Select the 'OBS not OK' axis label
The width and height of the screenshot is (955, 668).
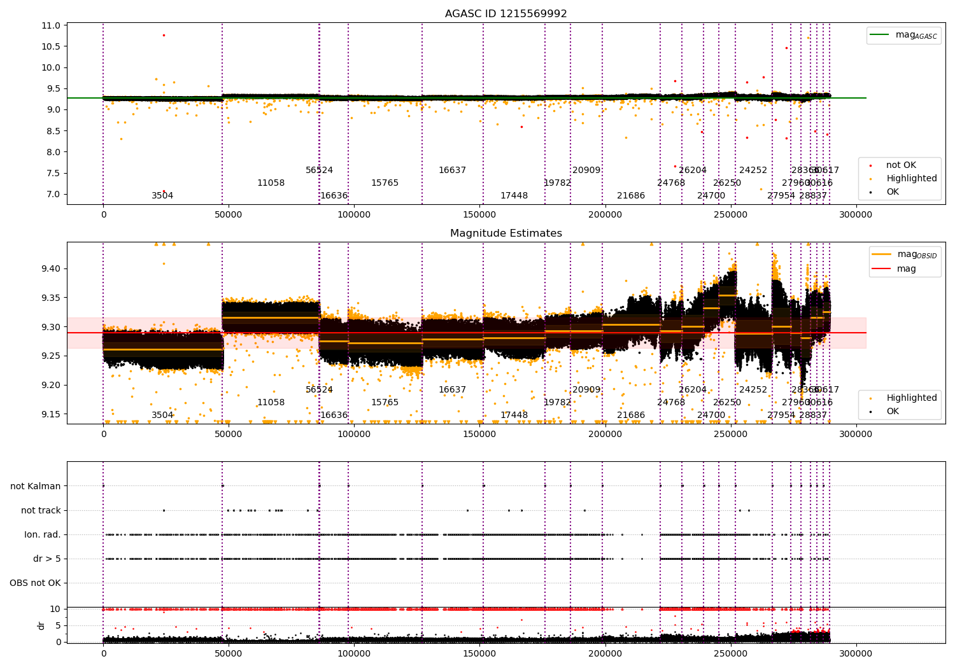[x=36, y=583]
